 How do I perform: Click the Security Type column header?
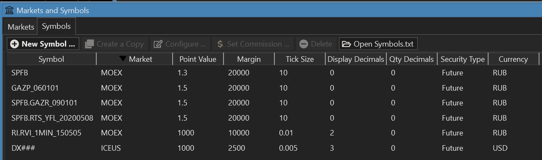click(x=463, y=59)
